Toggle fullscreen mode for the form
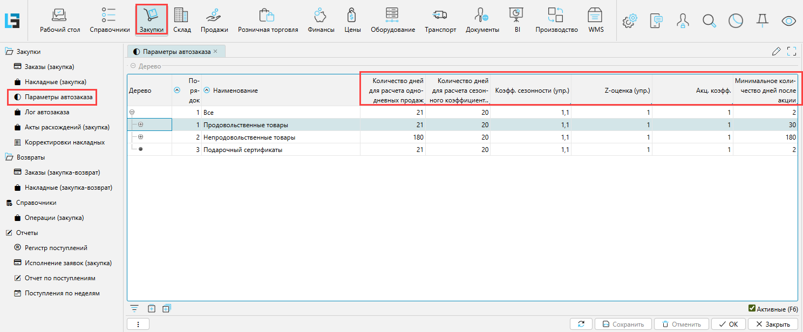The width and height of the screenshot is (803, 332). click(x=792, y=52)
